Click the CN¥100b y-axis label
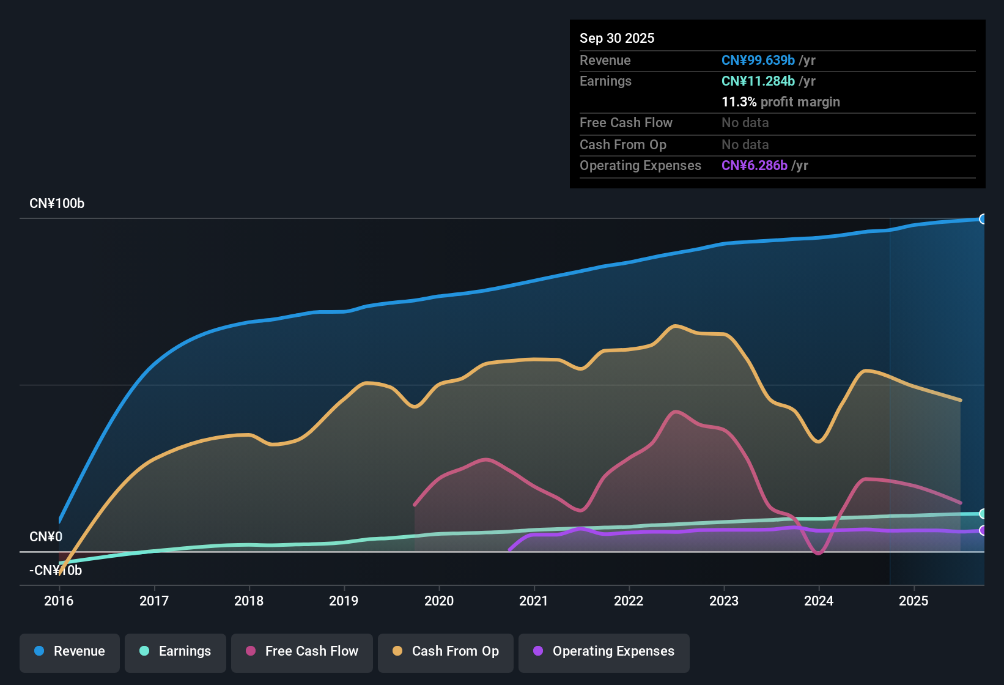Screen dimensions: 1004x685 (57, 204)
